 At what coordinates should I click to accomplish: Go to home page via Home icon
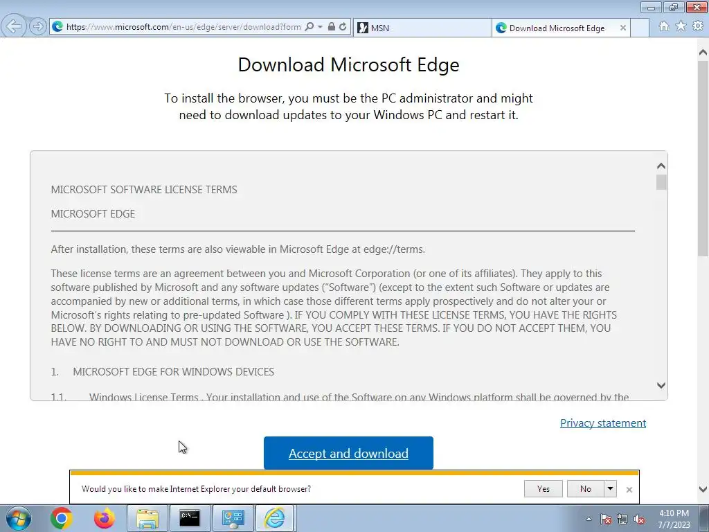click(664, 26)
